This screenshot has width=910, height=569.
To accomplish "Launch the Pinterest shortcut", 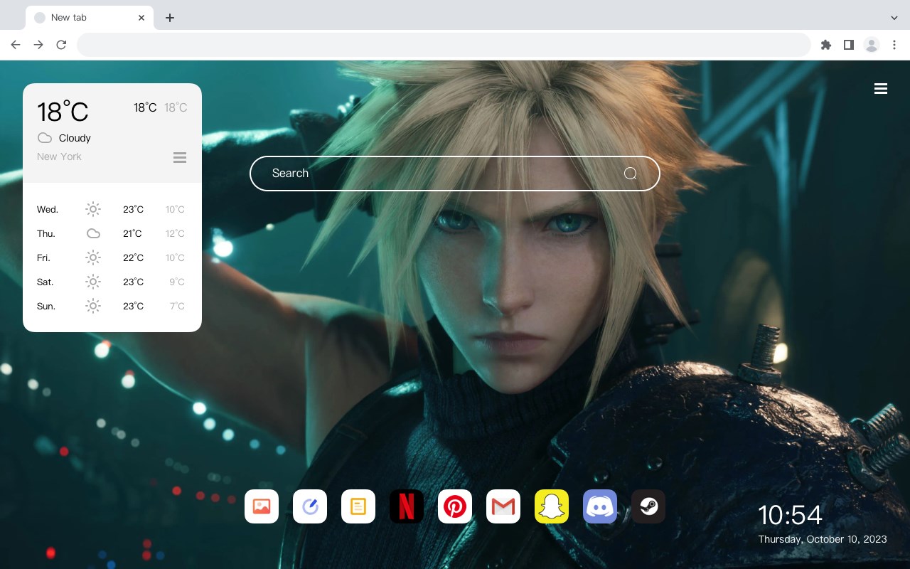I will click(x=455, y=506).
